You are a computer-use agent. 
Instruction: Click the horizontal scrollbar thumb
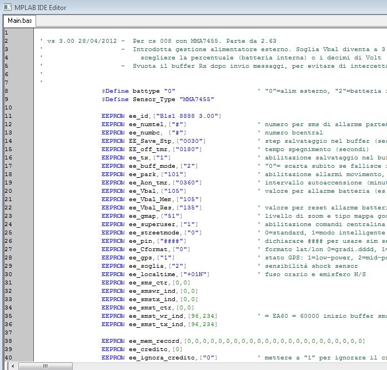point(45,366)
